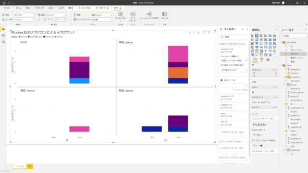Toggle the Cross-report drillthrough switch

point(259,135)
